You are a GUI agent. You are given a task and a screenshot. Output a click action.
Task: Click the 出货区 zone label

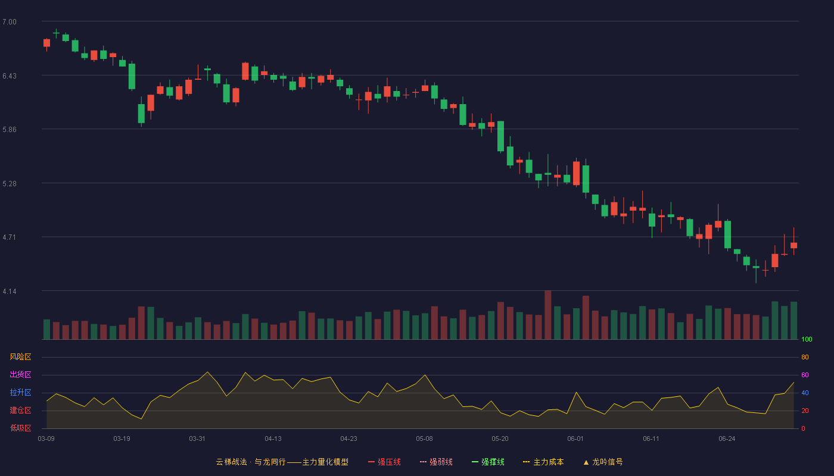20,375
